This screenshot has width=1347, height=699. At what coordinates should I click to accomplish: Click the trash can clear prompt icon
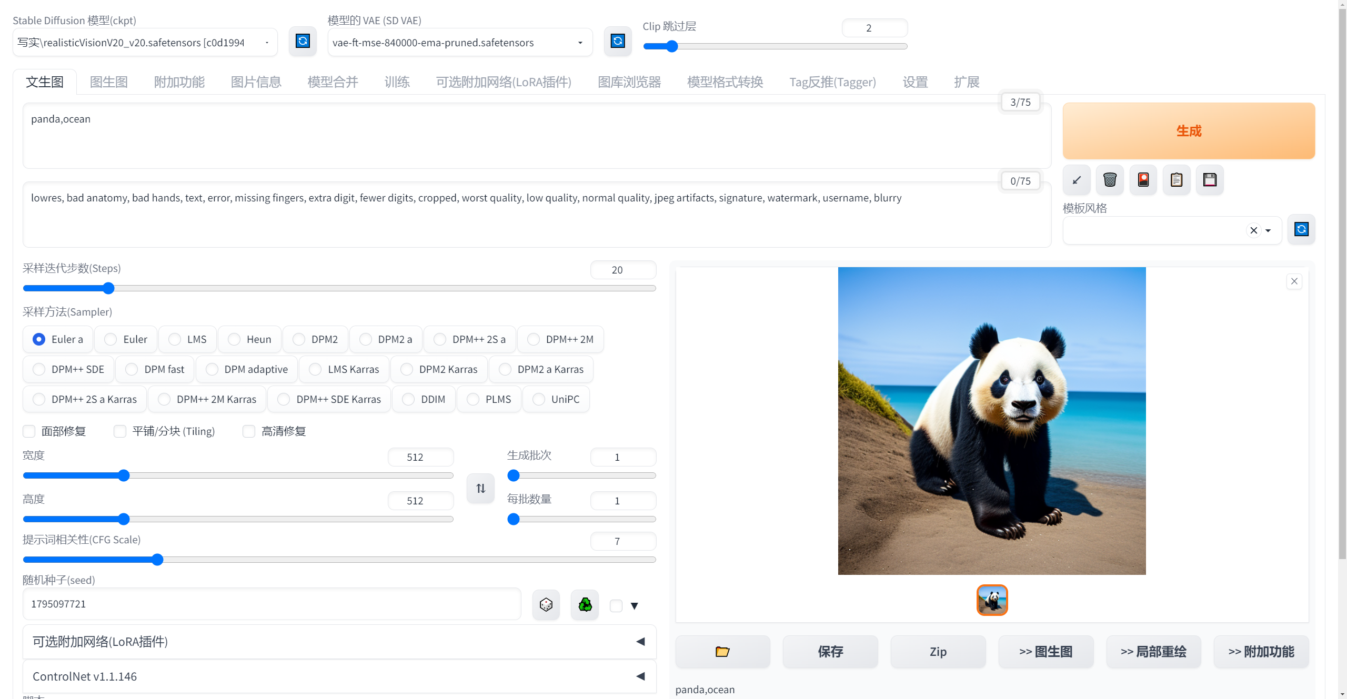1110,180
